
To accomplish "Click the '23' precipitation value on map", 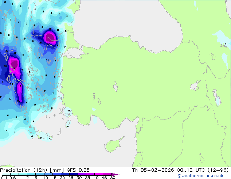I will [x=5, y=66].
